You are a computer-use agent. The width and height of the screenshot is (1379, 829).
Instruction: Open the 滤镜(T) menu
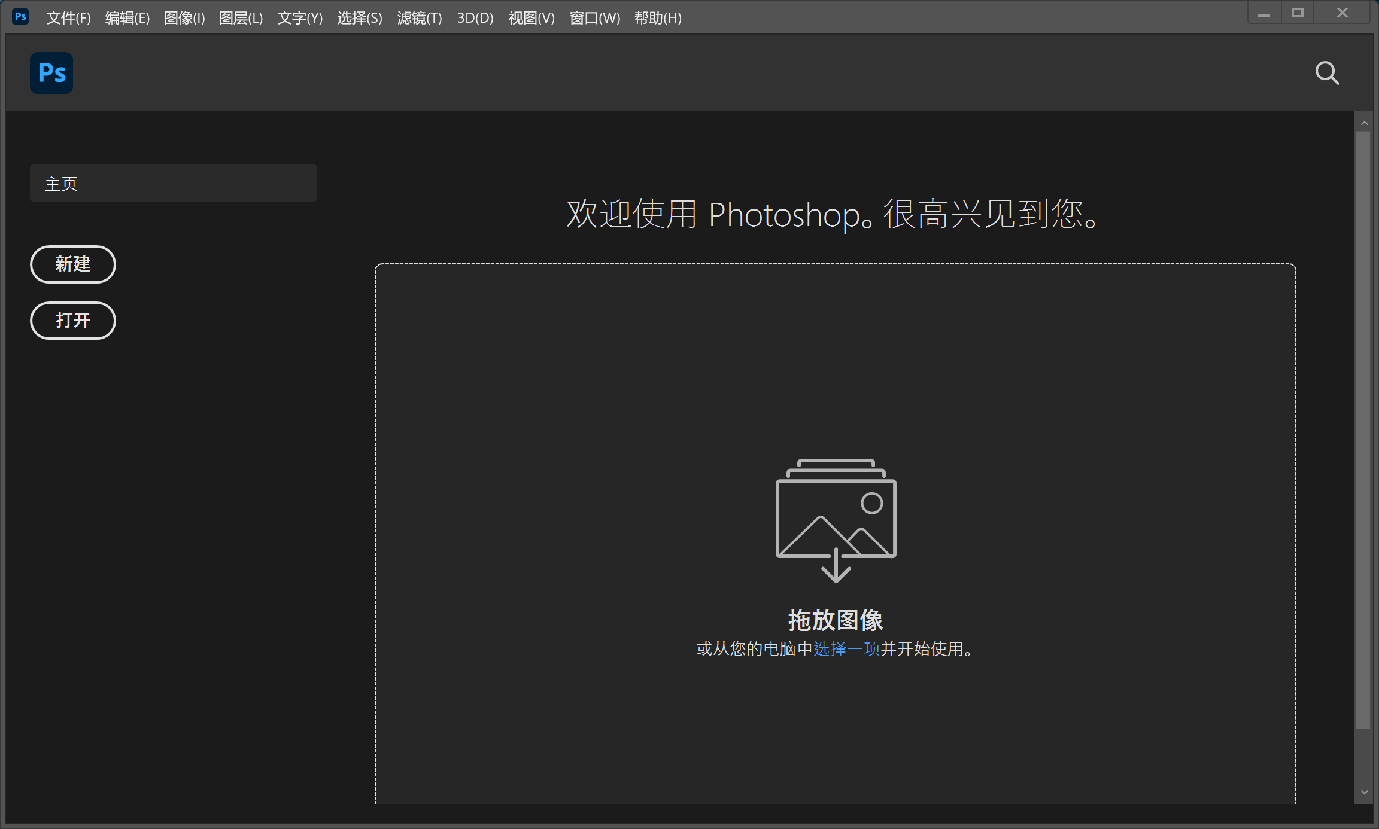(x=420, y=18)
